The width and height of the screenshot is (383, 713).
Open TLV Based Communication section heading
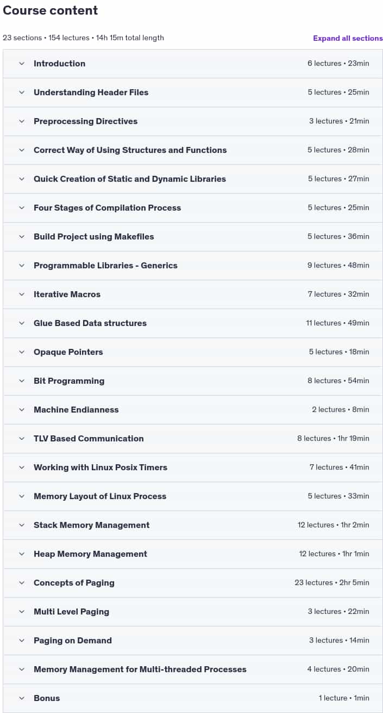(89, 439)
